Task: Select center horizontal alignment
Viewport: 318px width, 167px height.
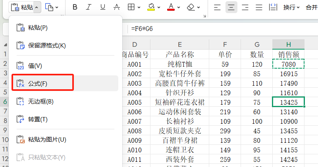Action: 231,7
